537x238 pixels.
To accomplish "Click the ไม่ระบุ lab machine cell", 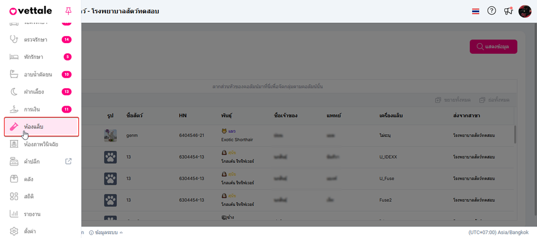I will 385,135.
